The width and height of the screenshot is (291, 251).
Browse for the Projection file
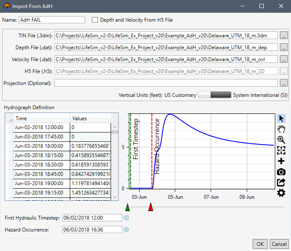pyautogui.click(x=284, y=83)
